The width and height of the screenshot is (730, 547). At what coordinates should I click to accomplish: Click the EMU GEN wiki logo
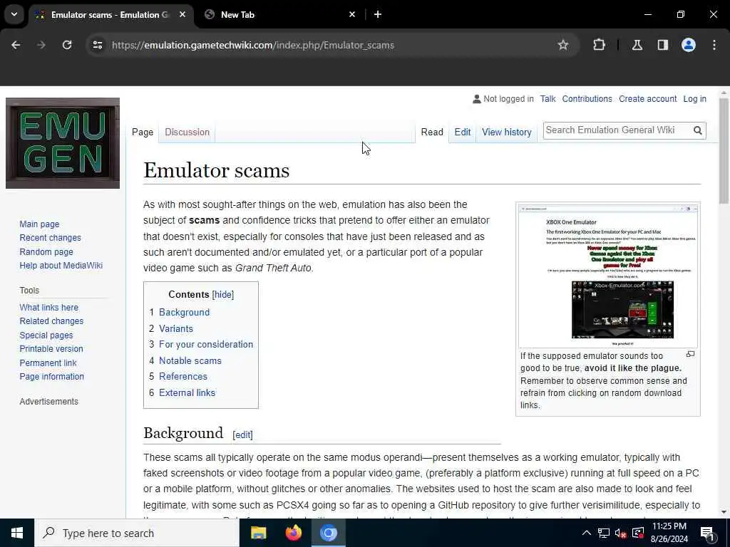63,143
